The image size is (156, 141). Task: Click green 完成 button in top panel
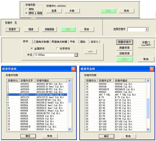coord(108,11)
